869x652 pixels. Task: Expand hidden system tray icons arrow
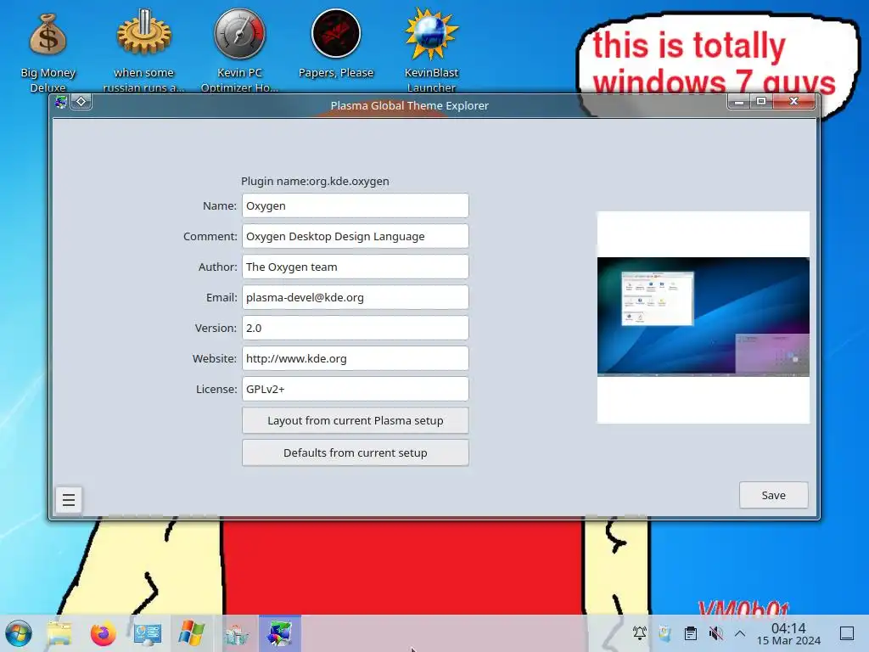740,633
